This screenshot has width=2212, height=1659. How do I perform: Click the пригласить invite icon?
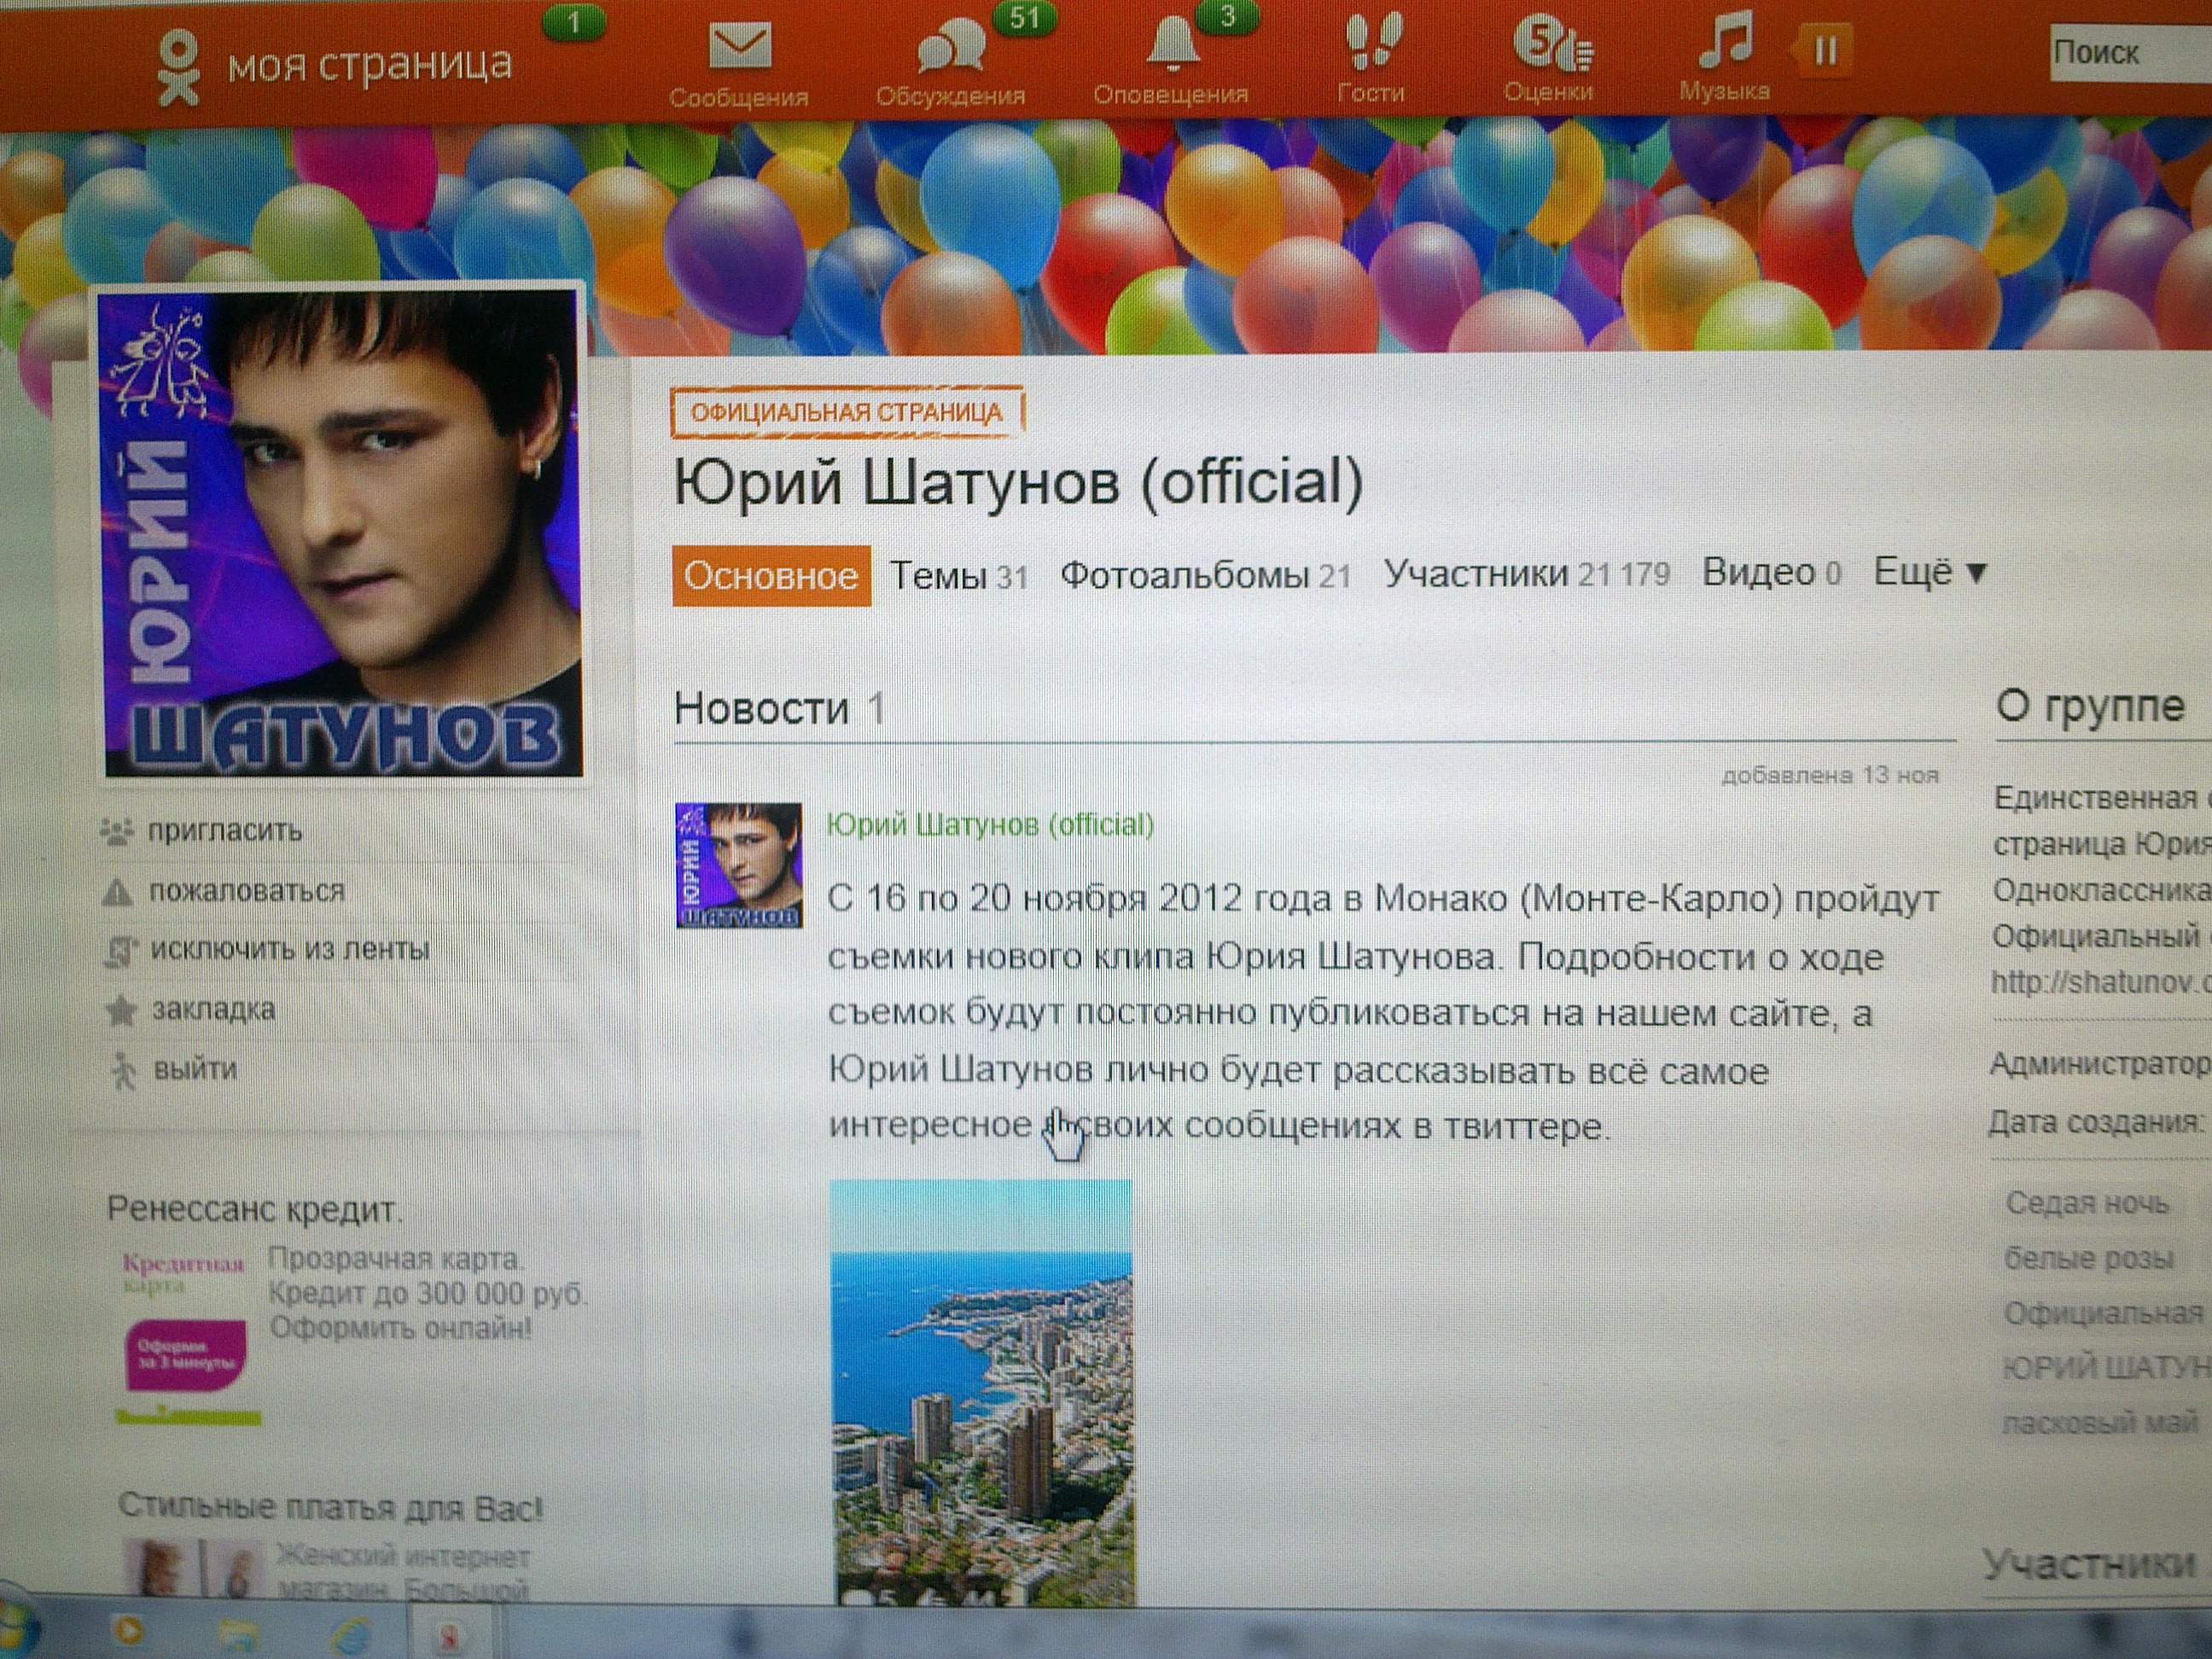pyautogui.click(x=117, y=831)
